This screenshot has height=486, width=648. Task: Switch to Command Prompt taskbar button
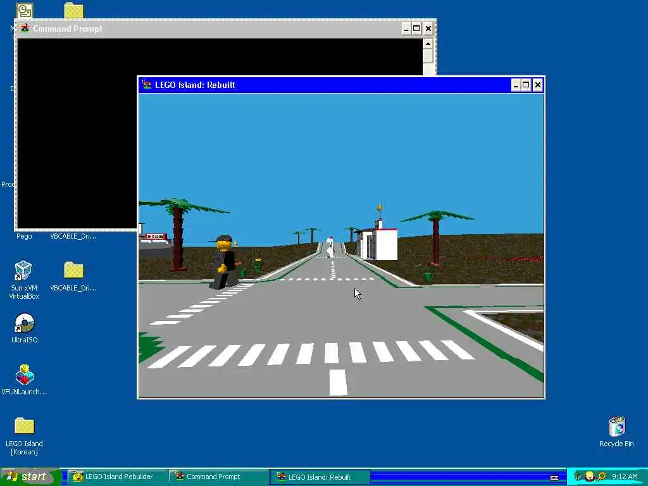[x=218, y=477]
